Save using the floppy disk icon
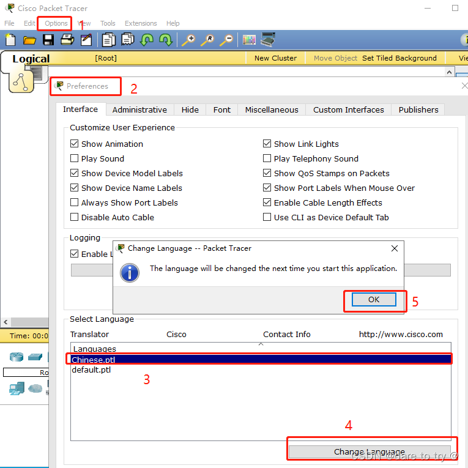The image size is (468, 468). [48, 40]
